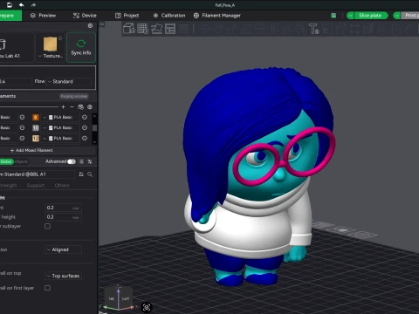This screenshot has height=314, width=419.
Task: Open filament 8 PLA Basic dropdown
Action: click(x=60, y=117)
